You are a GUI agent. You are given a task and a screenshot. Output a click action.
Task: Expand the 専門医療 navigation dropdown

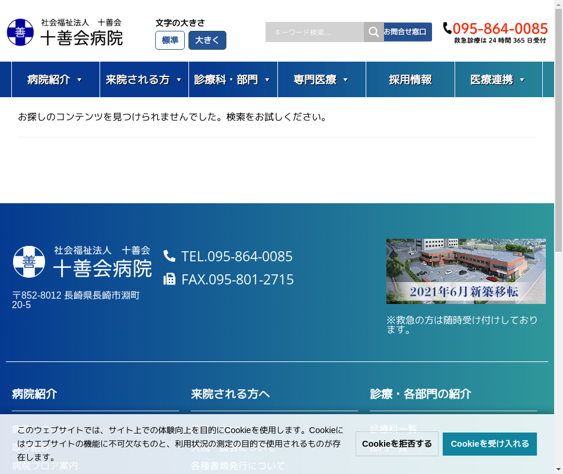(321, 79)
